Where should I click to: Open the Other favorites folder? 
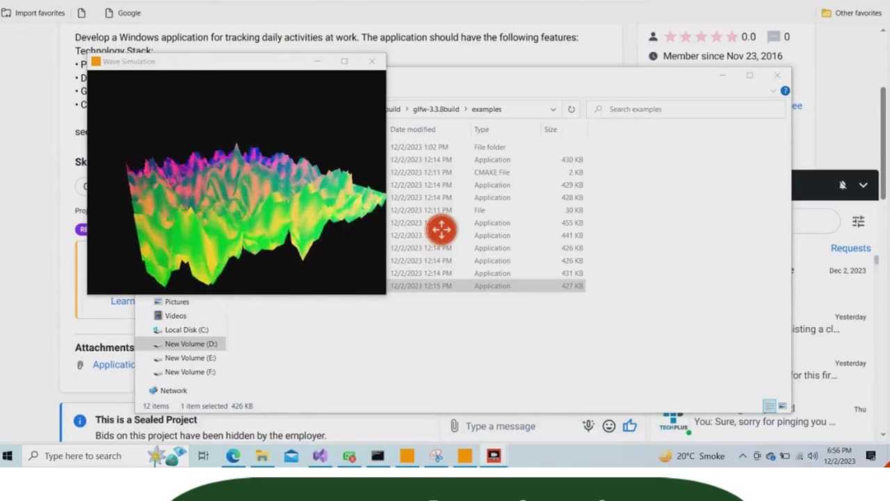(851, 13)
